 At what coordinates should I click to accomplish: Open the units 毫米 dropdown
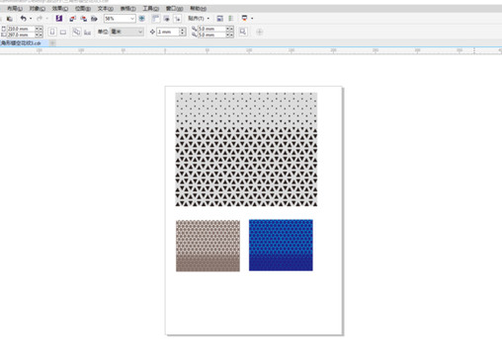[126, 32]
